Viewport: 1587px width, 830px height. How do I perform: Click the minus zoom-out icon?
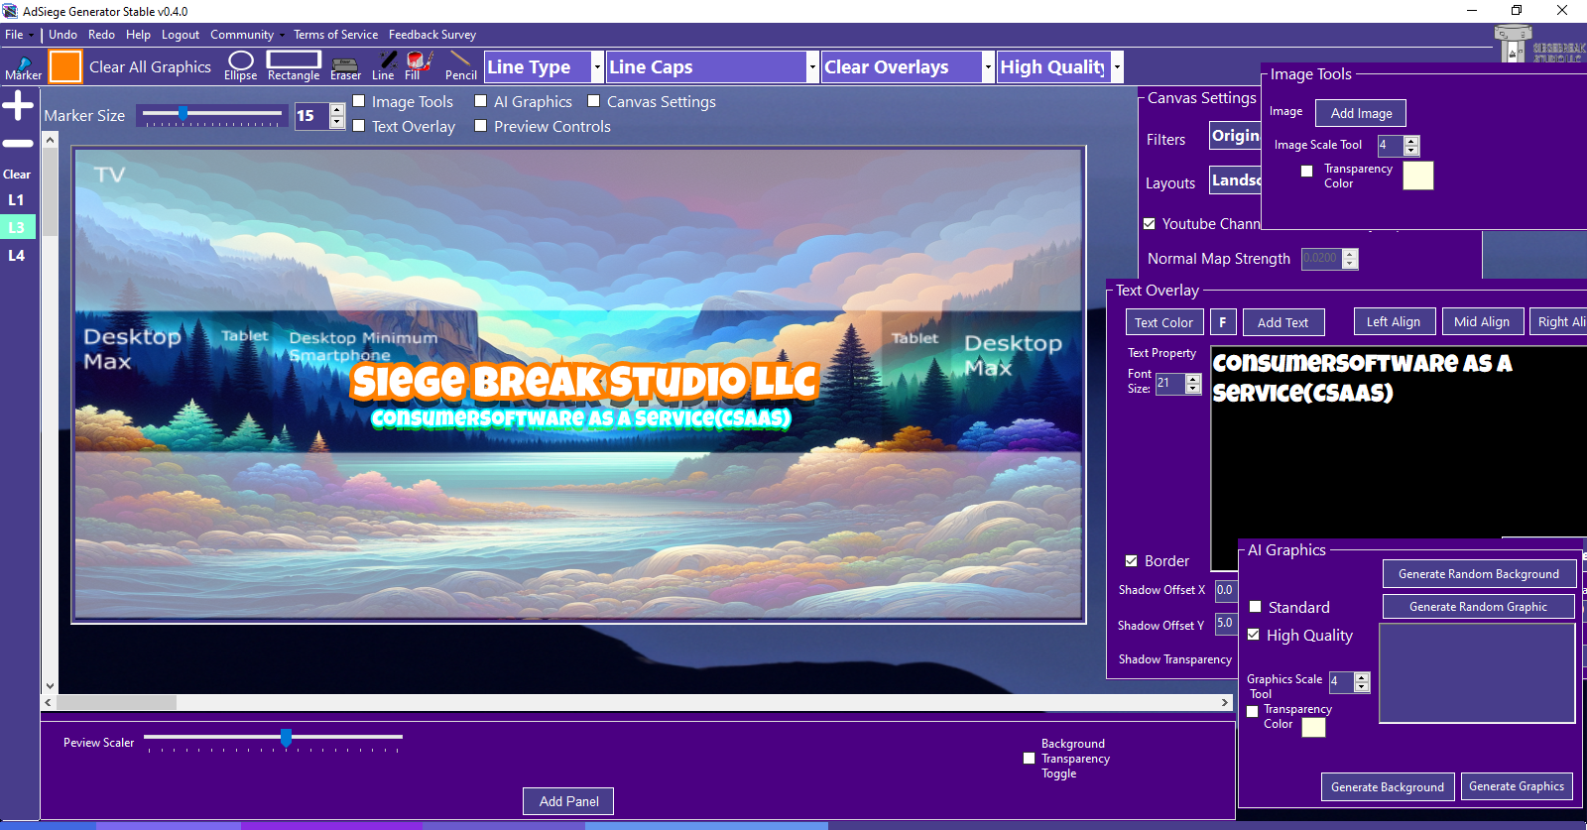point(18,144)
